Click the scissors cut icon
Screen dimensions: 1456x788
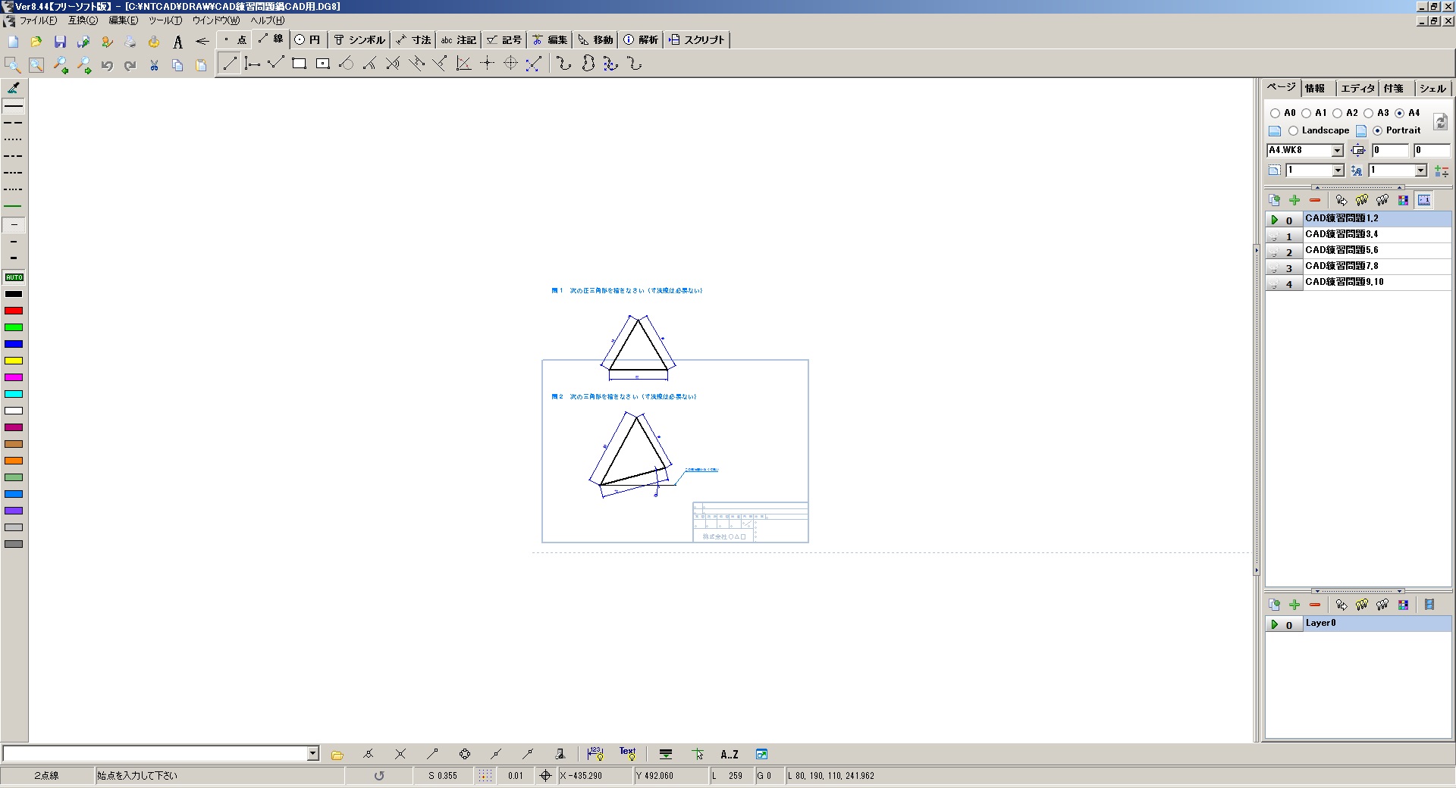(x=154, y=65)
